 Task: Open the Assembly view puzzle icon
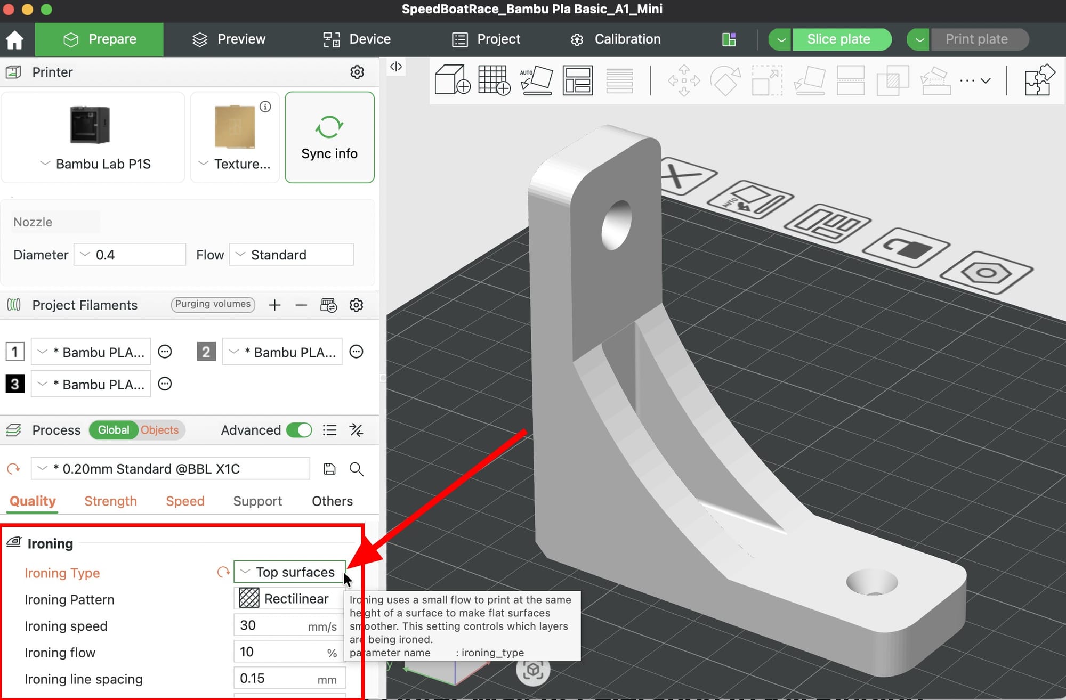click(x=1039, y=80)
